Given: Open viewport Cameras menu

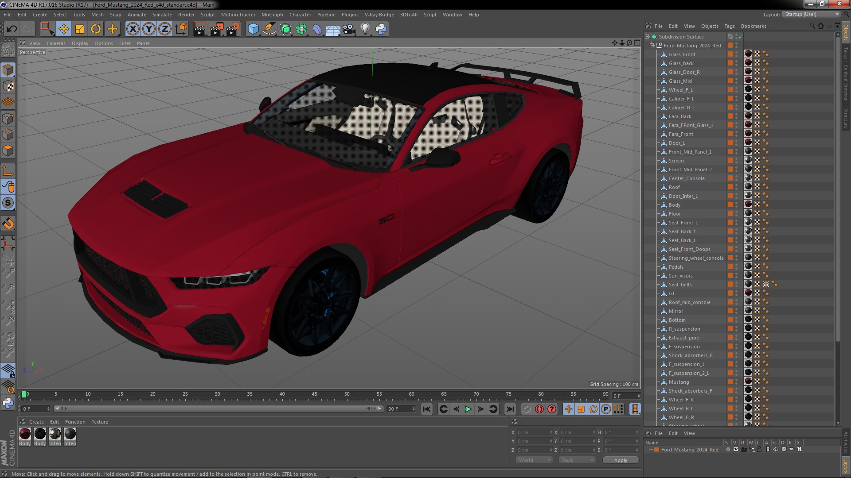Looking at the screenshot, I should (x=56, y=43).
